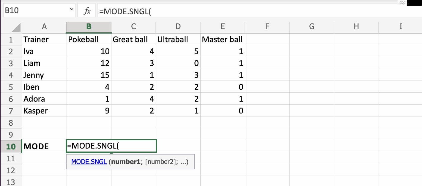This screenshot has height=186, width=422.
Task: Click Iva's Master ball value 1
Action: click(223, 51)
